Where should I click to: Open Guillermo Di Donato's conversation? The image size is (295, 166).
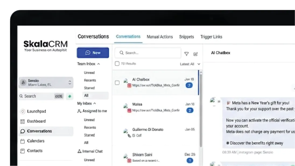coord(156,133)
